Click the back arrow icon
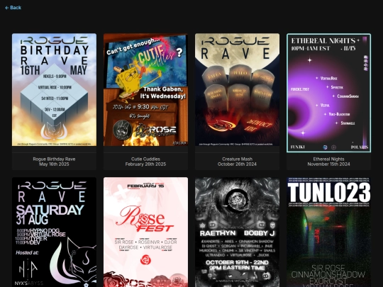This screenshot has width=383, height=287. click(6, 8)
